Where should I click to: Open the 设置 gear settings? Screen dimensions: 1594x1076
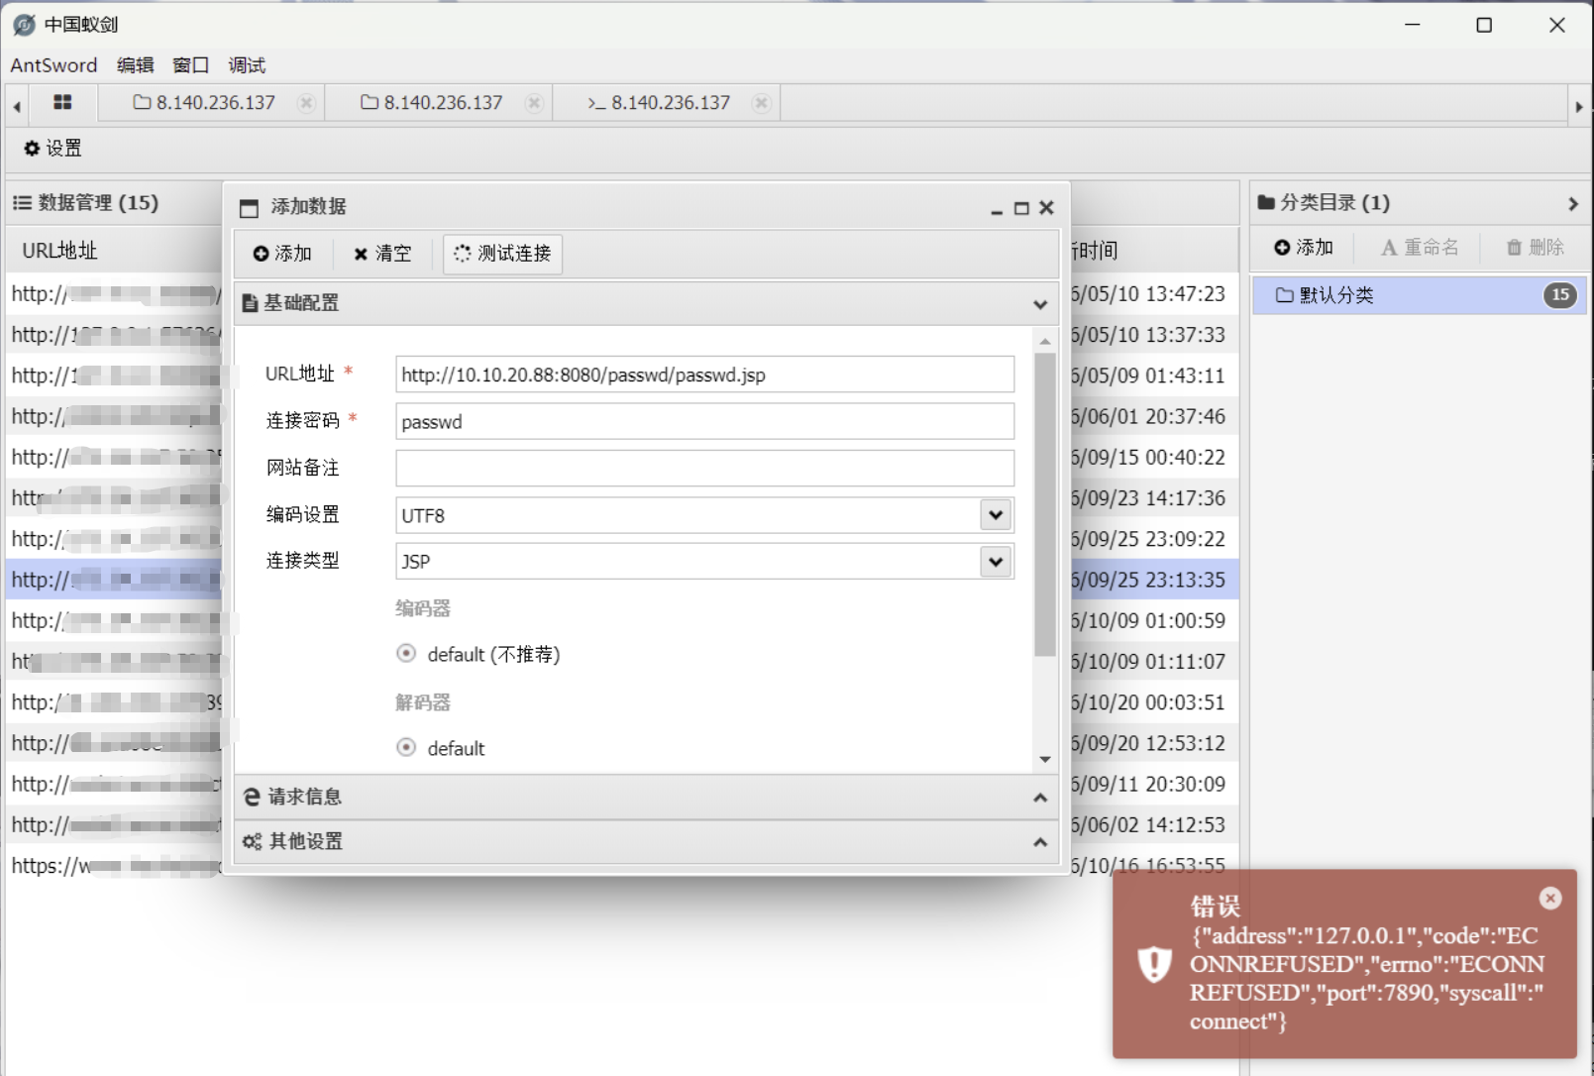[x=53, y=148]
